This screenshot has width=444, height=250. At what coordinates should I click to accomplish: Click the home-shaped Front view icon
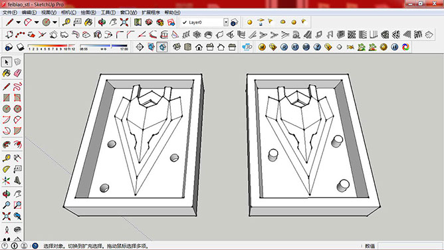coord(199,47)
